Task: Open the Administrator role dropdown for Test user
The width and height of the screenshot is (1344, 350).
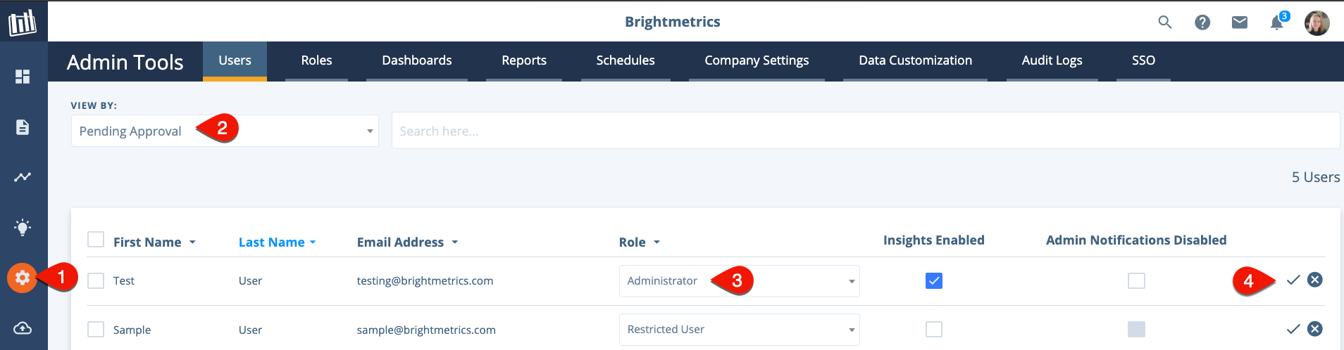Action: click(739, 281)
